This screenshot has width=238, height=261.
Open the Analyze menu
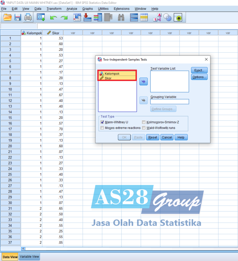72,9
